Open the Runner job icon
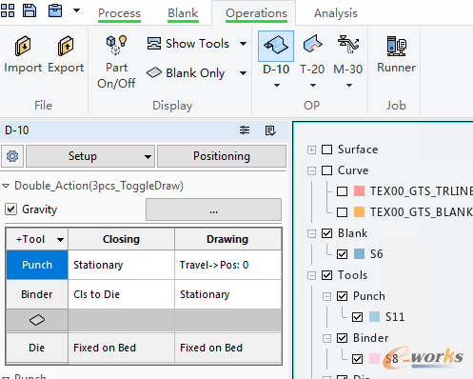Image resolution: width=473 pixels, height=379 pixels. (396, 46)
